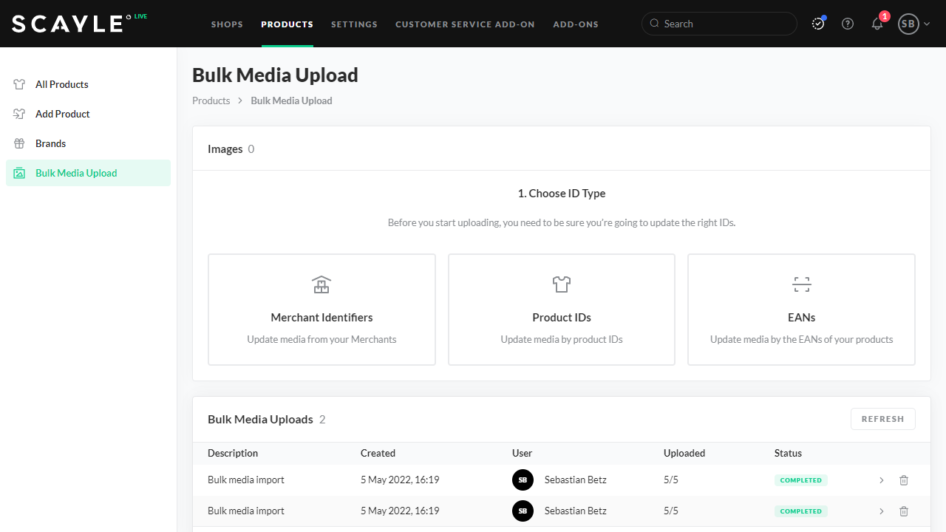946x532 pixels.
Task: Open the Shops menu
Action: [227, 24]
